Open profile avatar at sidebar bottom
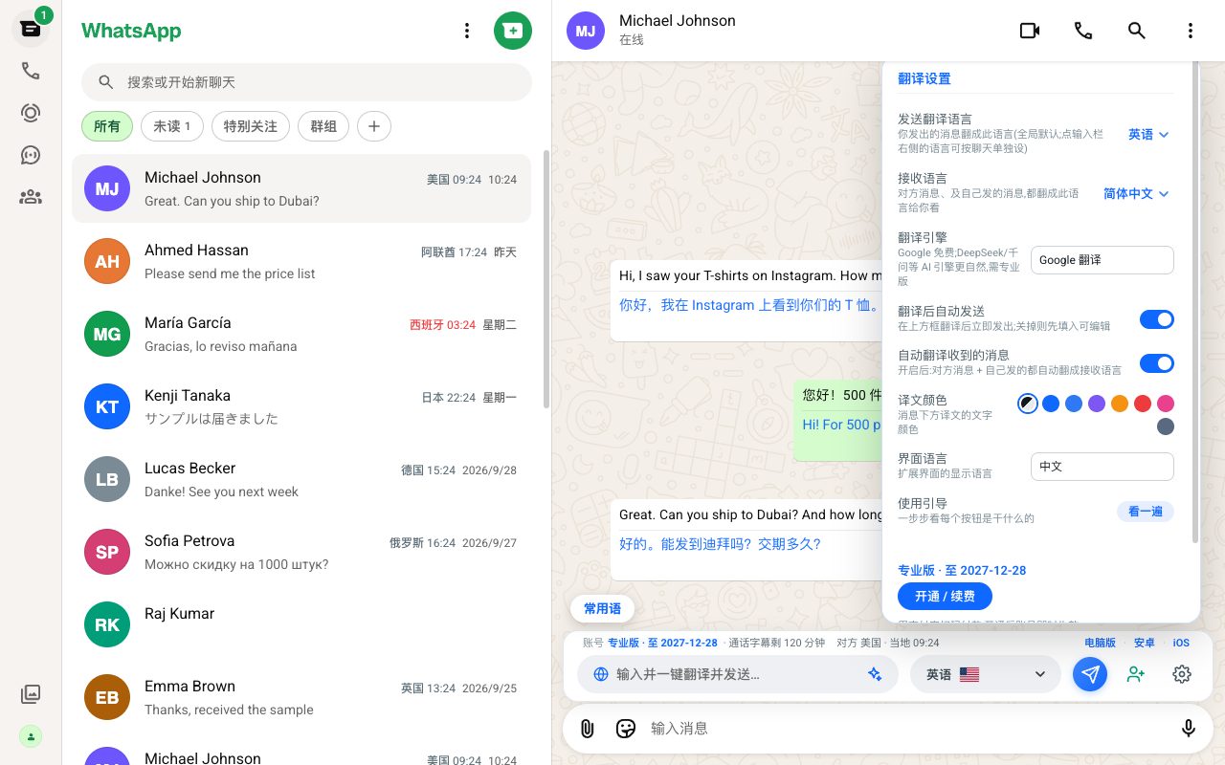This screenshot has height=765, width=1225. click(x=31, y=736)
